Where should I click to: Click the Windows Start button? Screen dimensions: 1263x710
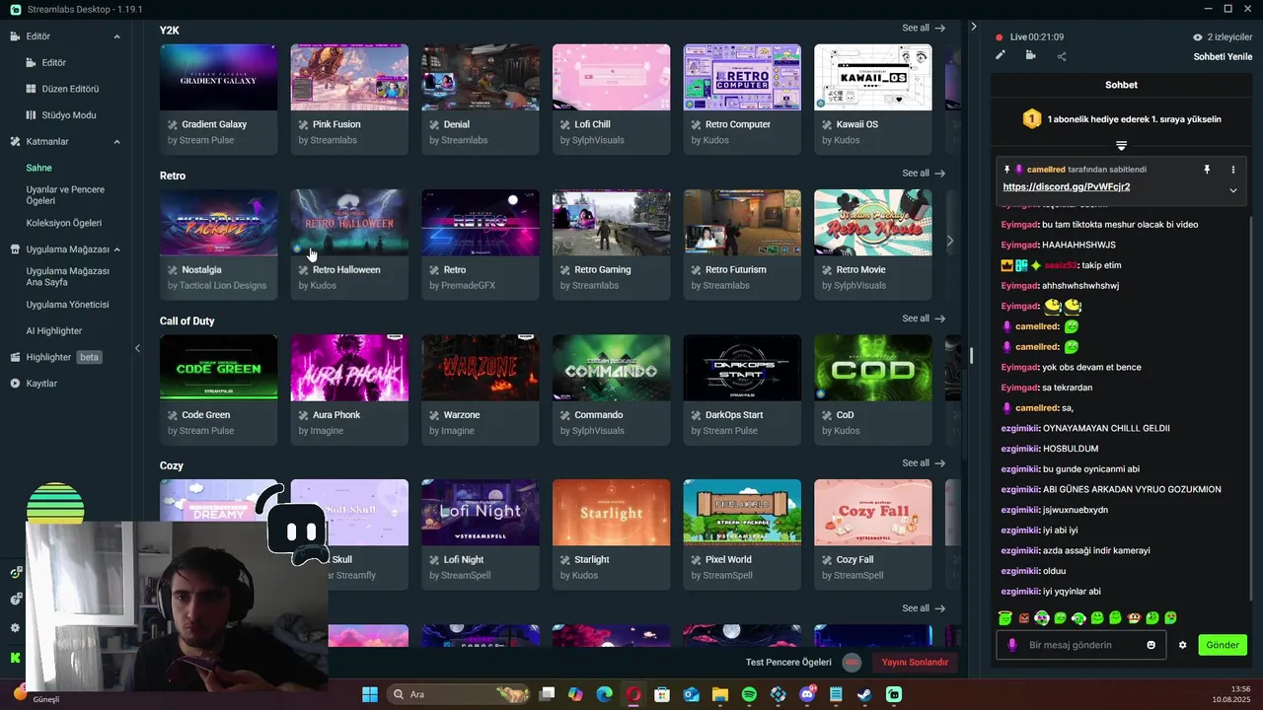click(x=370, y=694)
